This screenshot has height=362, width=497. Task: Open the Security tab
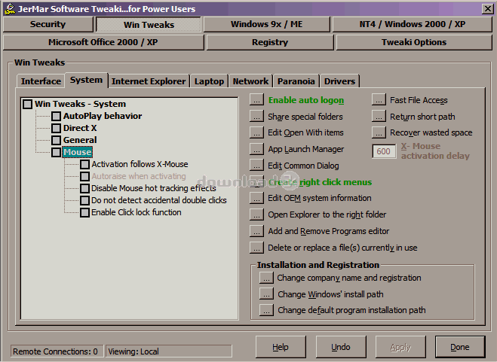[x=48, y=24]
